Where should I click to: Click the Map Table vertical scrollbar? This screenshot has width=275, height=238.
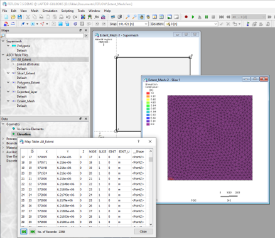click(x=151, y=187)
